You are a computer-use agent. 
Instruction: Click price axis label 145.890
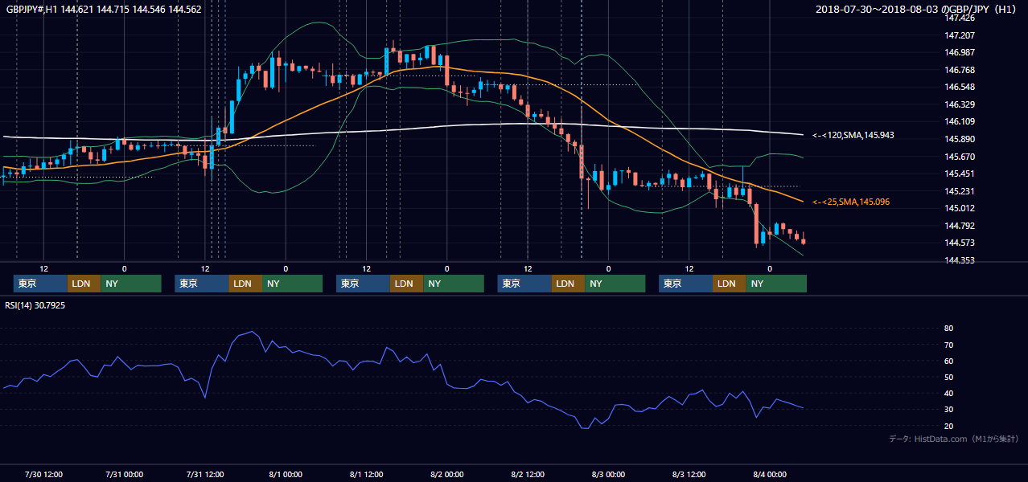point(960,139)
